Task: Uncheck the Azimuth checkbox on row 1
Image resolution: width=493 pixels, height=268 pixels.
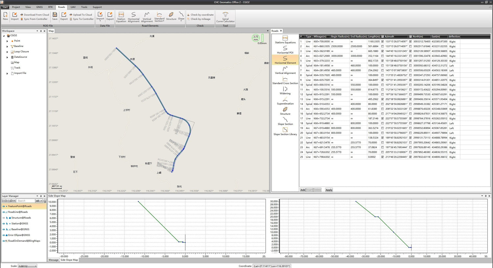Action: point(382,41)
